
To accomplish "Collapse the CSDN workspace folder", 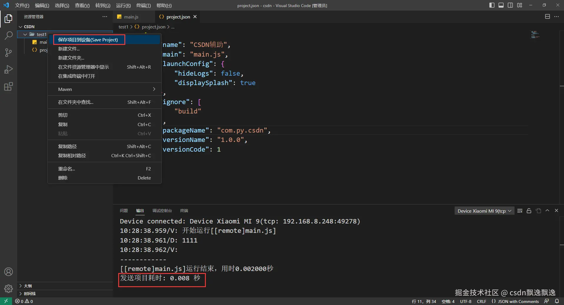I will [21, 27].
